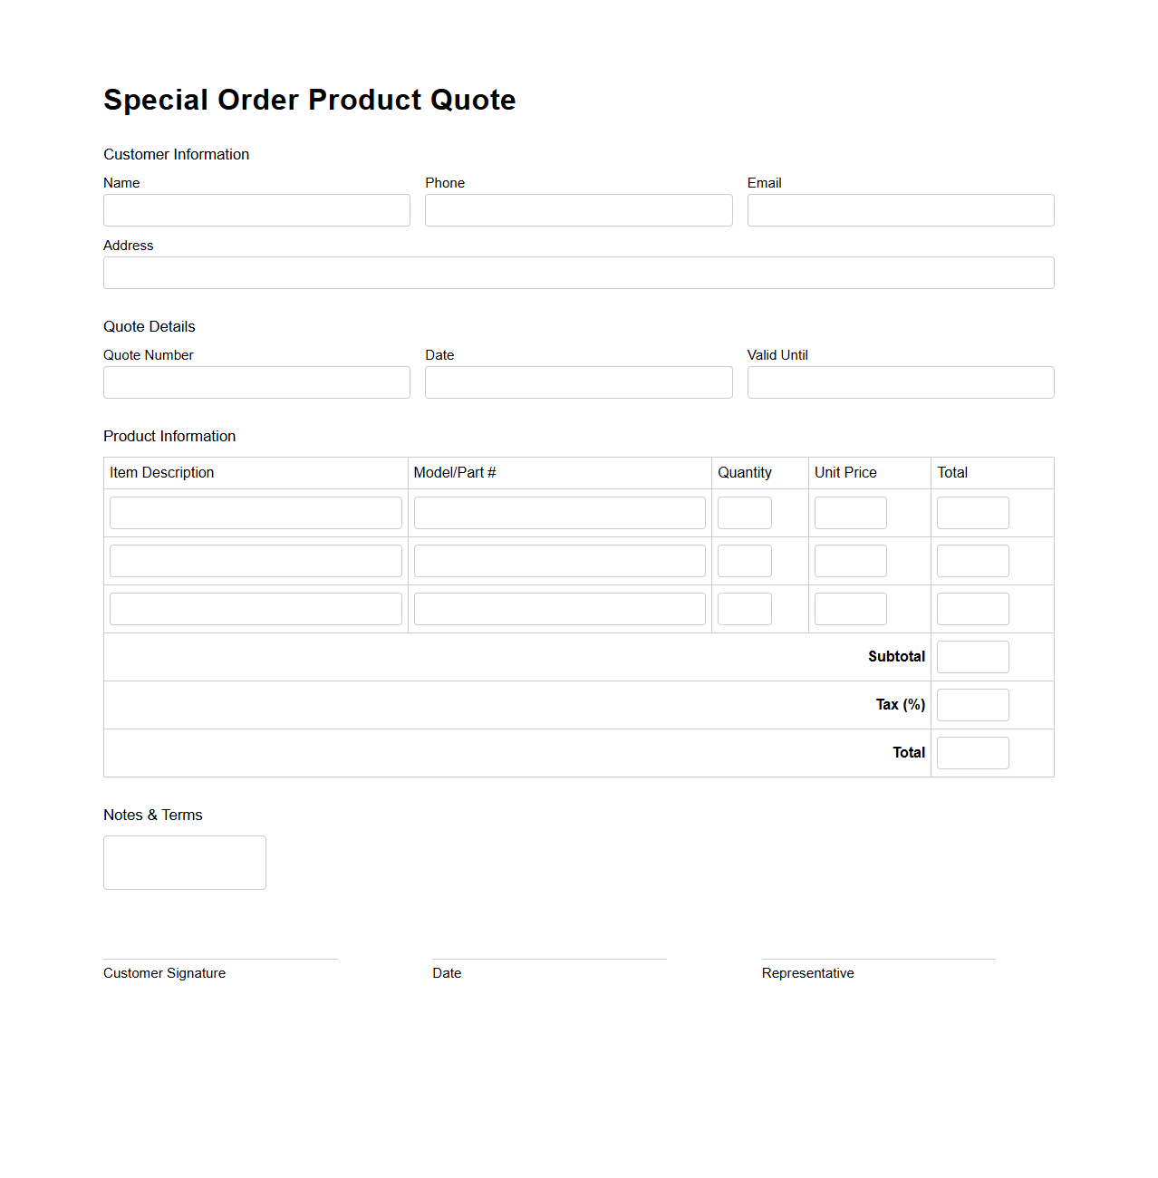This screenshot has height=1178, width=1158.
Task: Click the Email input field
Action: click(900, 210)
